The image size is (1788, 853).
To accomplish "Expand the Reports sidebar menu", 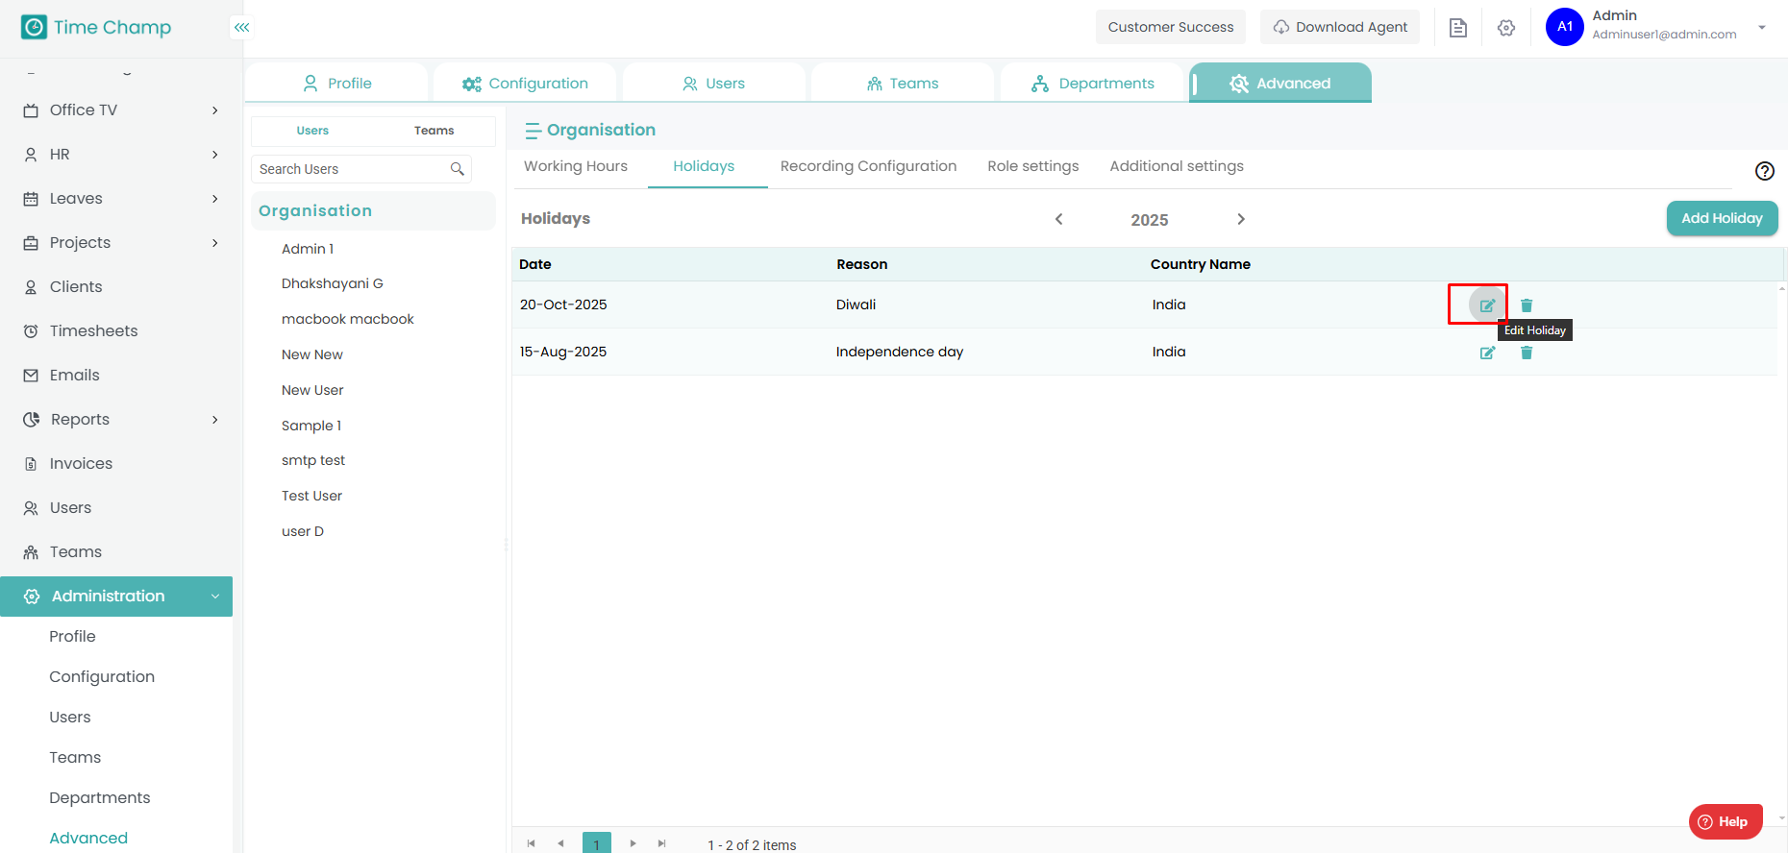I will click(214, 420).
